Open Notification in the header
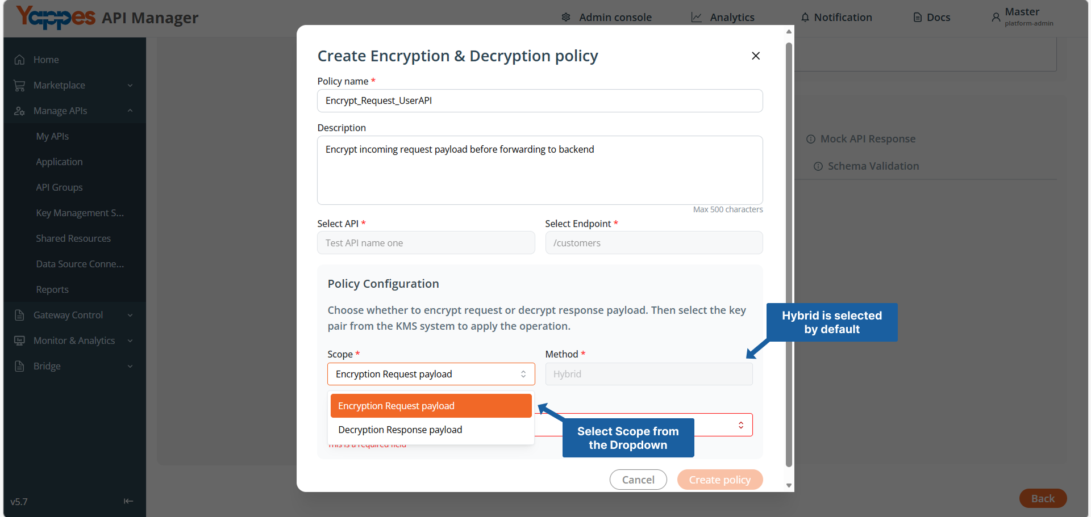Image resolution: width=1091 pixels, height=517 pixels. tap(843, 17)
